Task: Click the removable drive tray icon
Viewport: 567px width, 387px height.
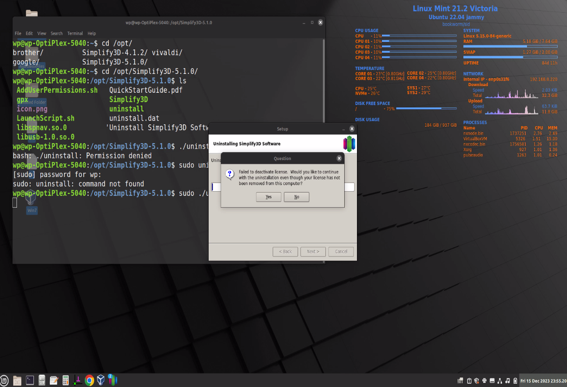Action: pos(492,380)
